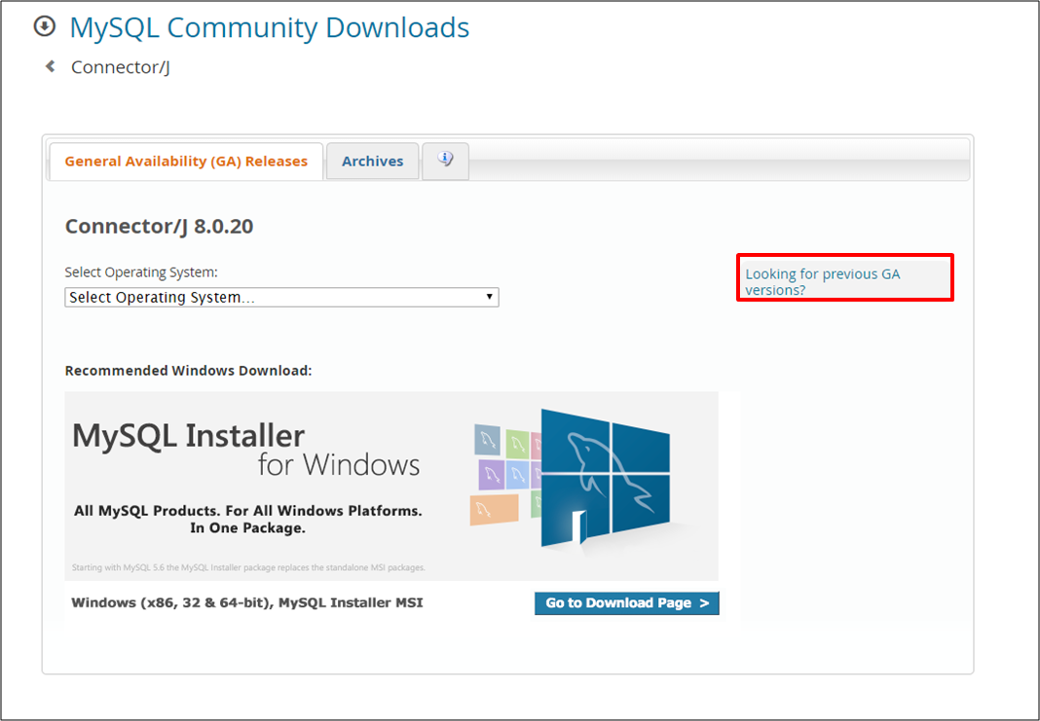Screen dimensions: 1040x721
Task: Select General Availability (GA) Releases tab
Action: 186,161
